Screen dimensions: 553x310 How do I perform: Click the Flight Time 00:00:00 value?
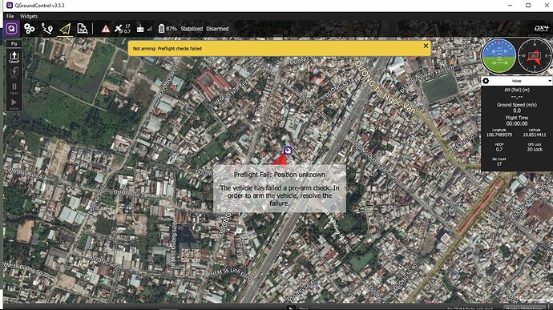tap(517, 124)
